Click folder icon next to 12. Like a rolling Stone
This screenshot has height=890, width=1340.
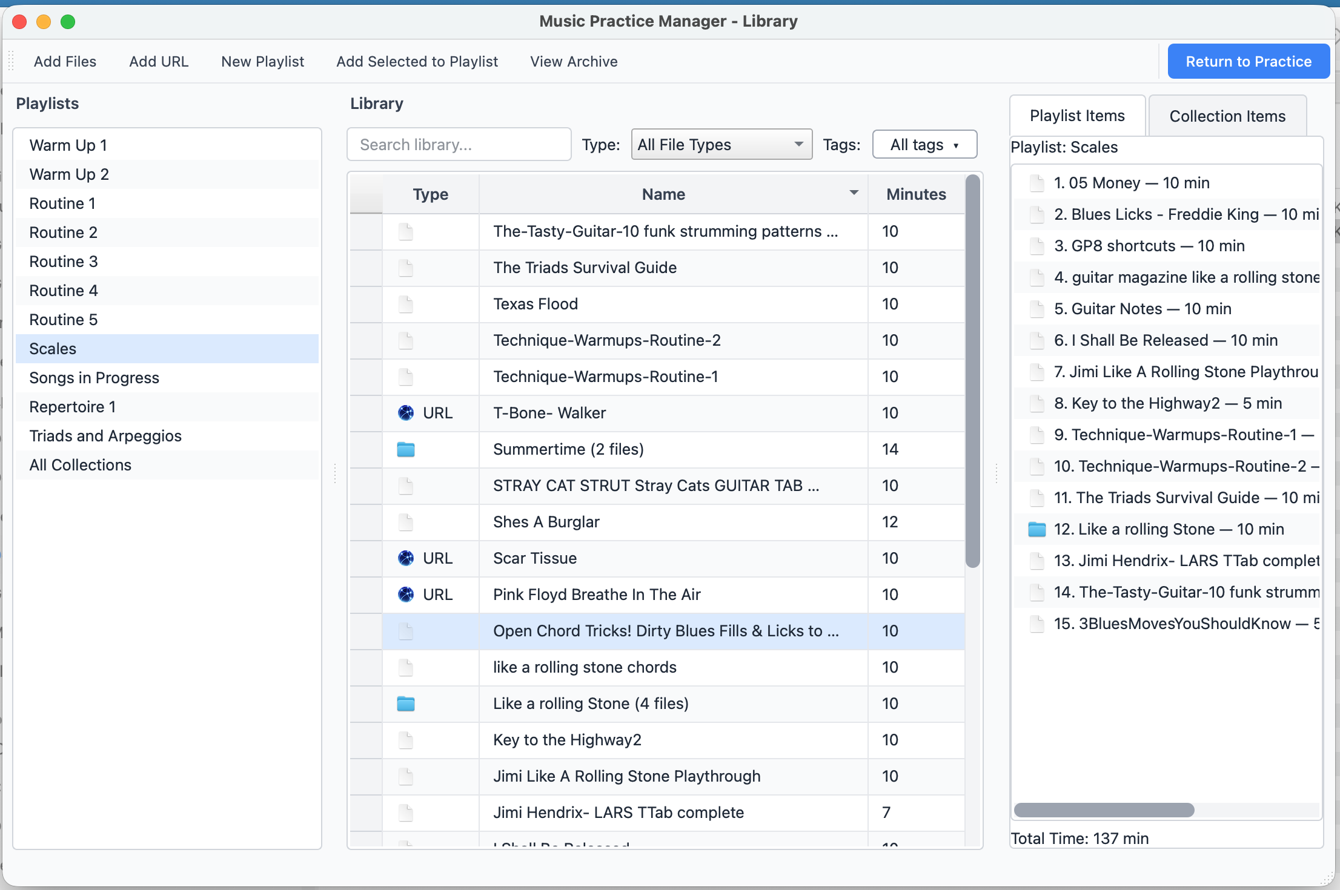coord(1037,529)
